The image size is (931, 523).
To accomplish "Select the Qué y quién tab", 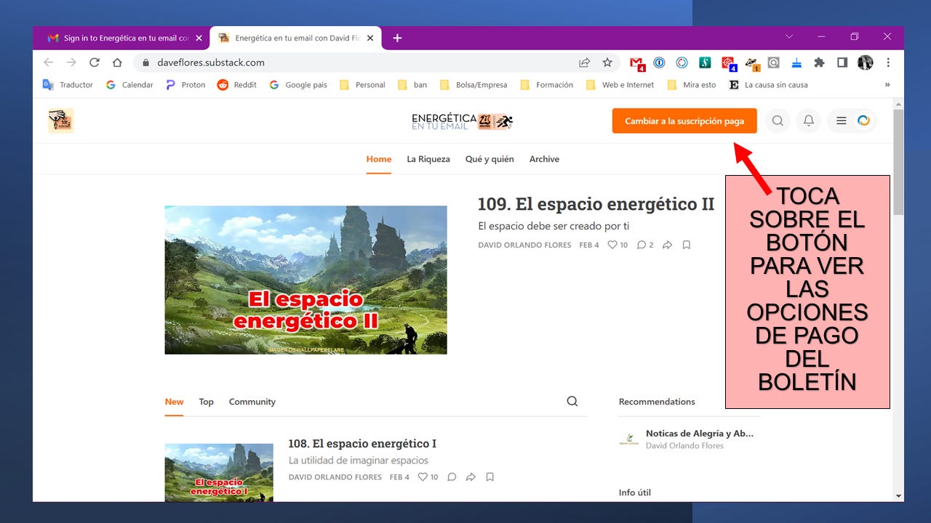I will click(490, 159).
